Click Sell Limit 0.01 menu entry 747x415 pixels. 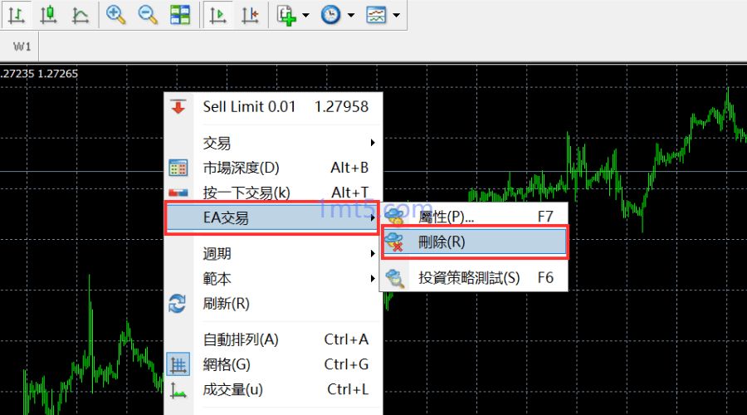(x=273, y=106)
